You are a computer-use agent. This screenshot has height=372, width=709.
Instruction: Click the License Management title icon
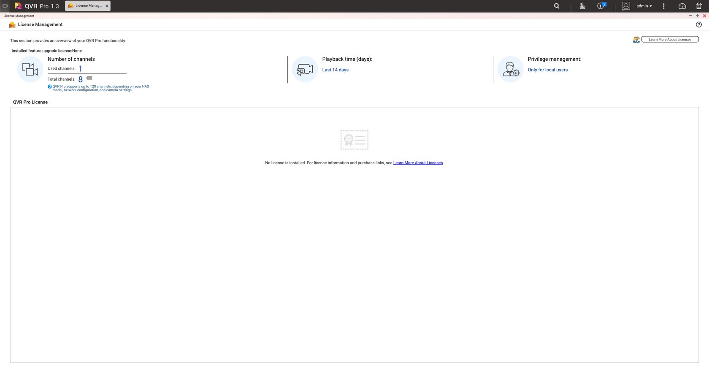coord(12,24)
